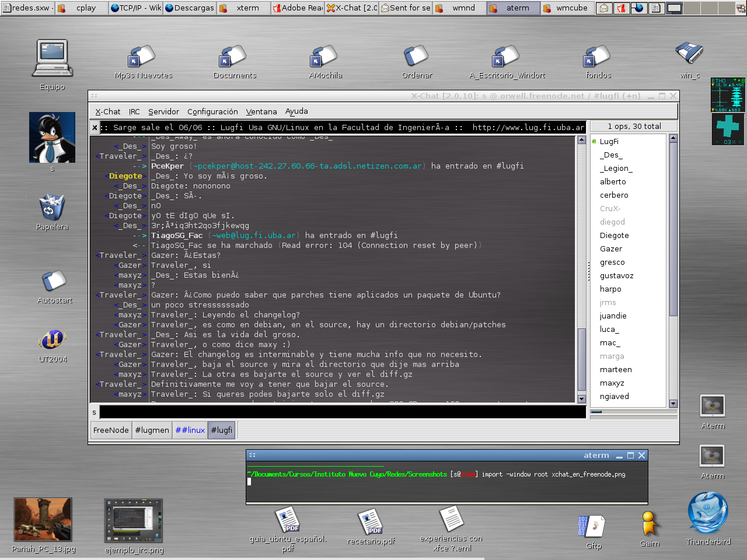Open the Servidor menu
The height and width of the screenshot is (560, 747).
163,111
